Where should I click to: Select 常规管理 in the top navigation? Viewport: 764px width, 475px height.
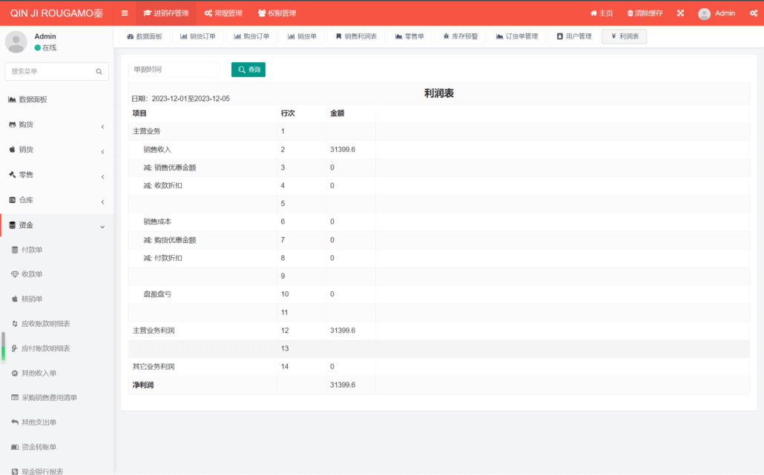(223, 13)
